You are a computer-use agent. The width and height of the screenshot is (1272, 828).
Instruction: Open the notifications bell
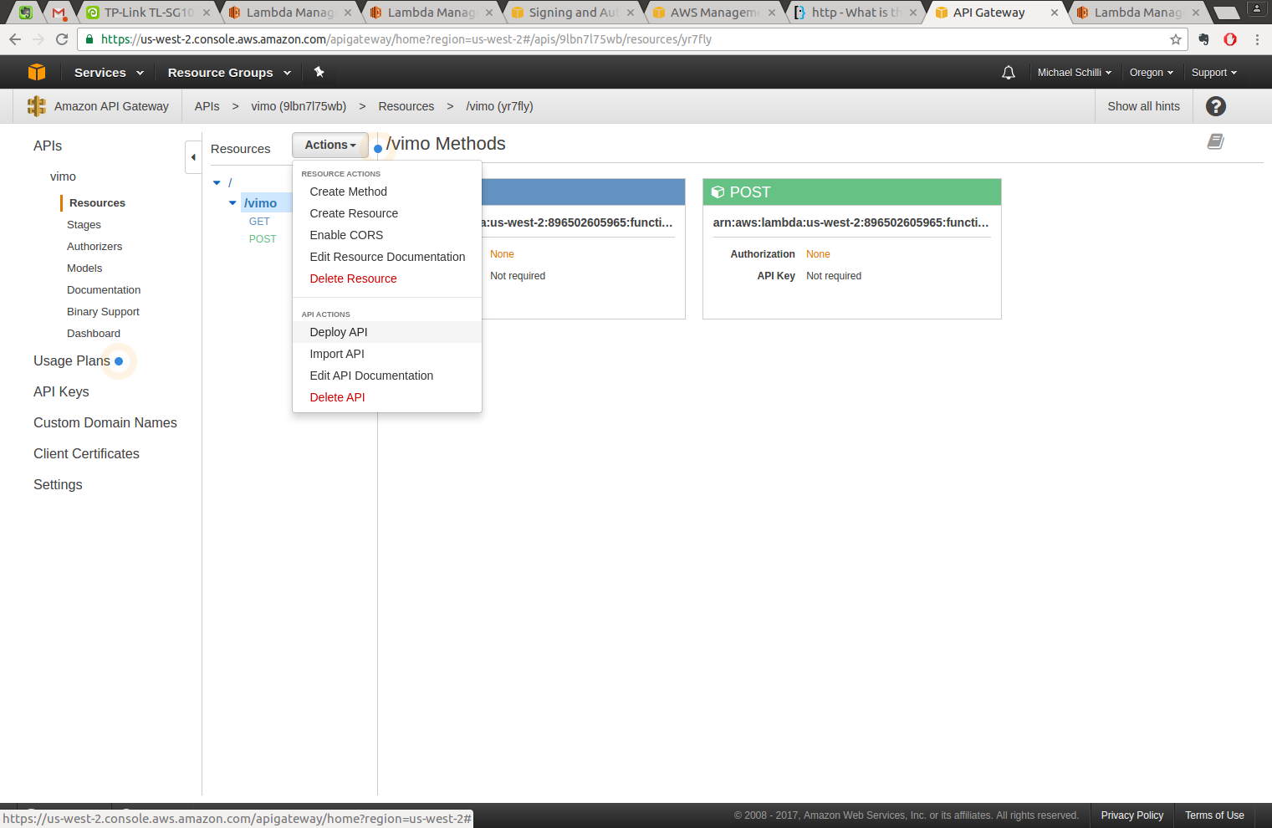tap(1009, 73)
